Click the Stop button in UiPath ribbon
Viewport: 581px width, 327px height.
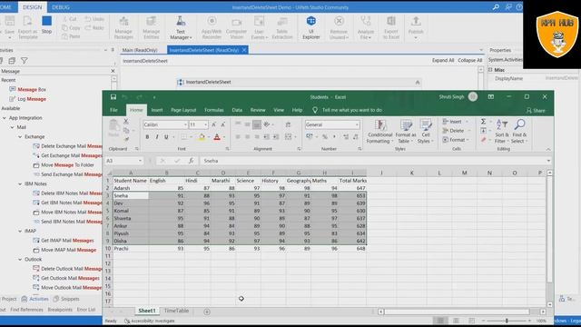click(x=46, y=25)
